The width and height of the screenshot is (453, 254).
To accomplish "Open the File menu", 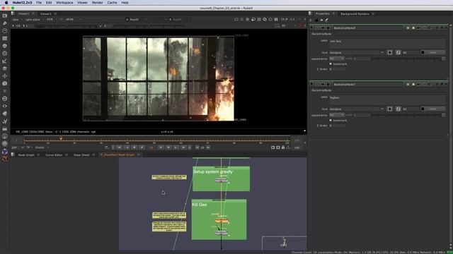I will (x=39, y=3).
